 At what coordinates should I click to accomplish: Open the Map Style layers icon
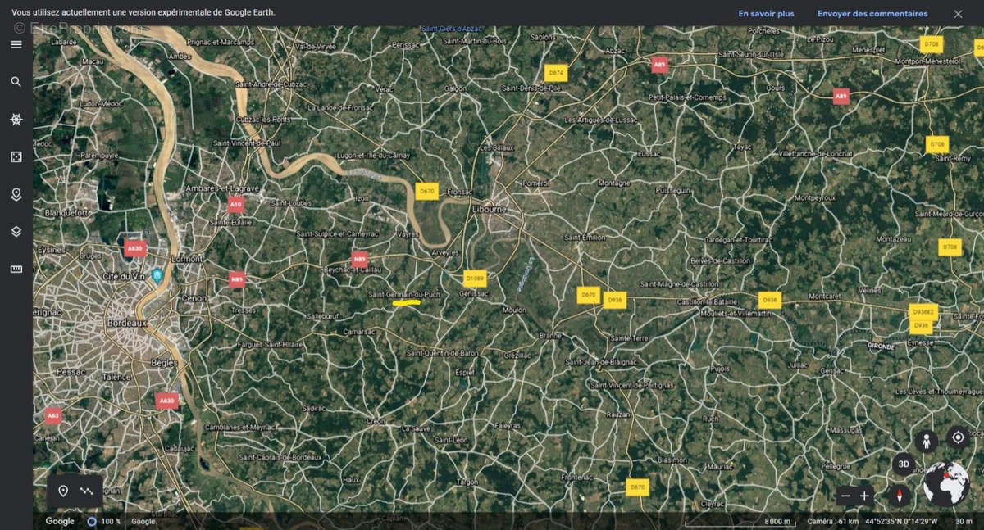coord(16,232)
